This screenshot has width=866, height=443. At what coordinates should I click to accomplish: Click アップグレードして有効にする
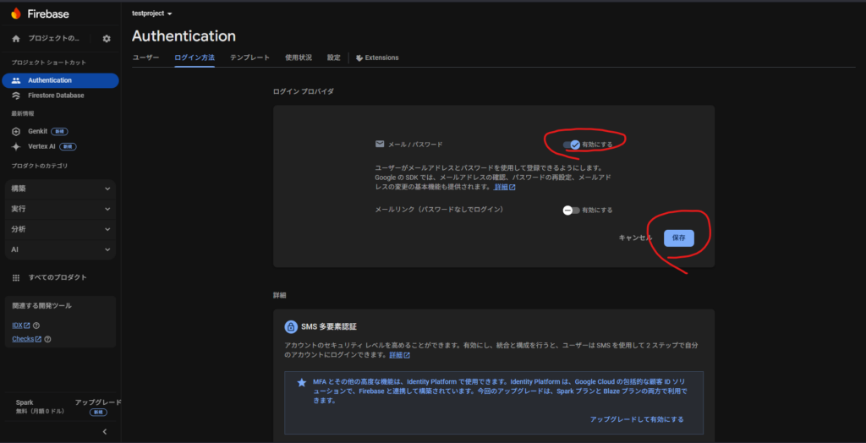coord(637,419)
